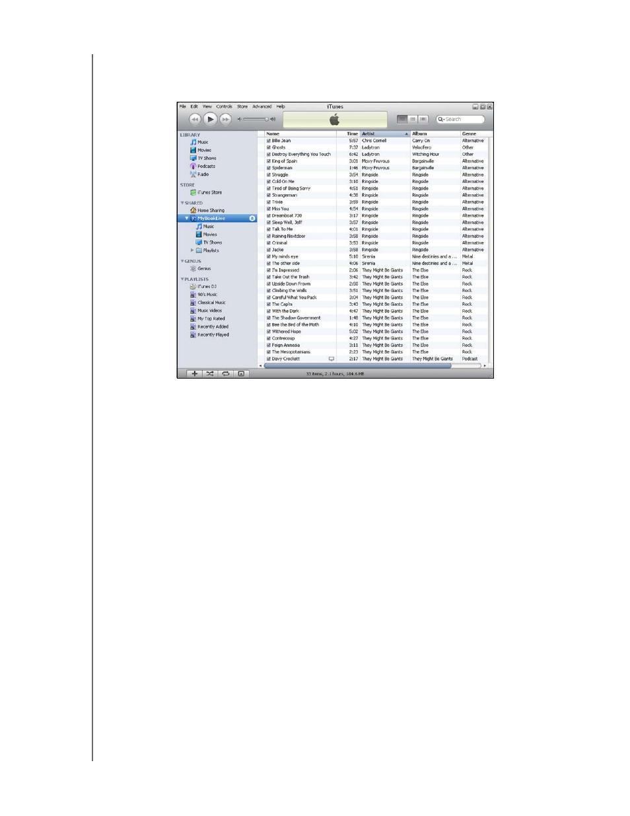630x816 pixels.
Task: Start playback with the Play button
Action: pyautogui.click(x=210, y=119)
